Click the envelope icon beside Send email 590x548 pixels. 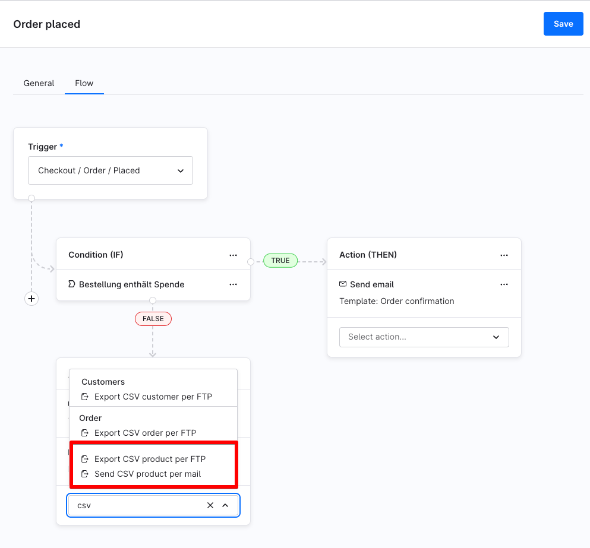click(343, 284)
